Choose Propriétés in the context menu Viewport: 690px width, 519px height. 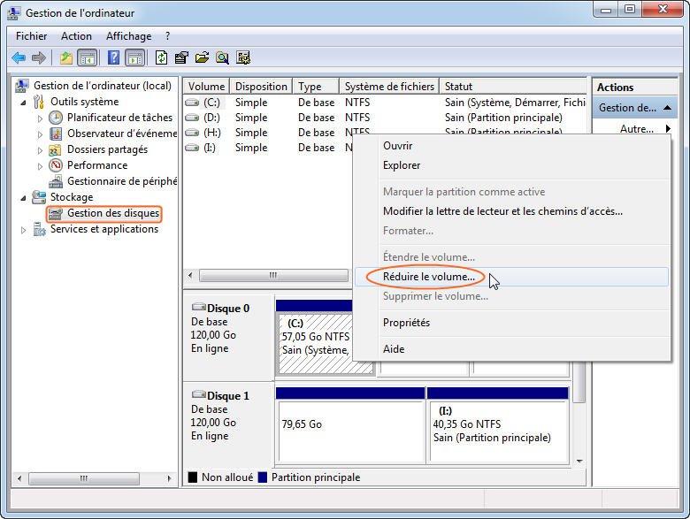511,323
